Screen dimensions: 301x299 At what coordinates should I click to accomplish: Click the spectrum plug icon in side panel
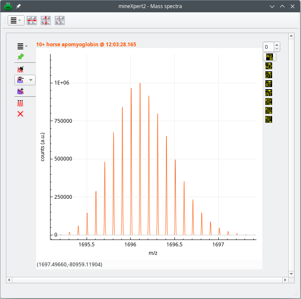click(x=20, y=69)
